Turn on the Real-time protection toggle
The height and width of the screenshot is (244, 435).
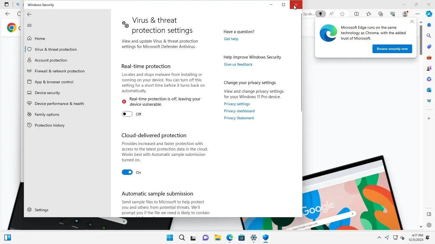pos(127,114)
